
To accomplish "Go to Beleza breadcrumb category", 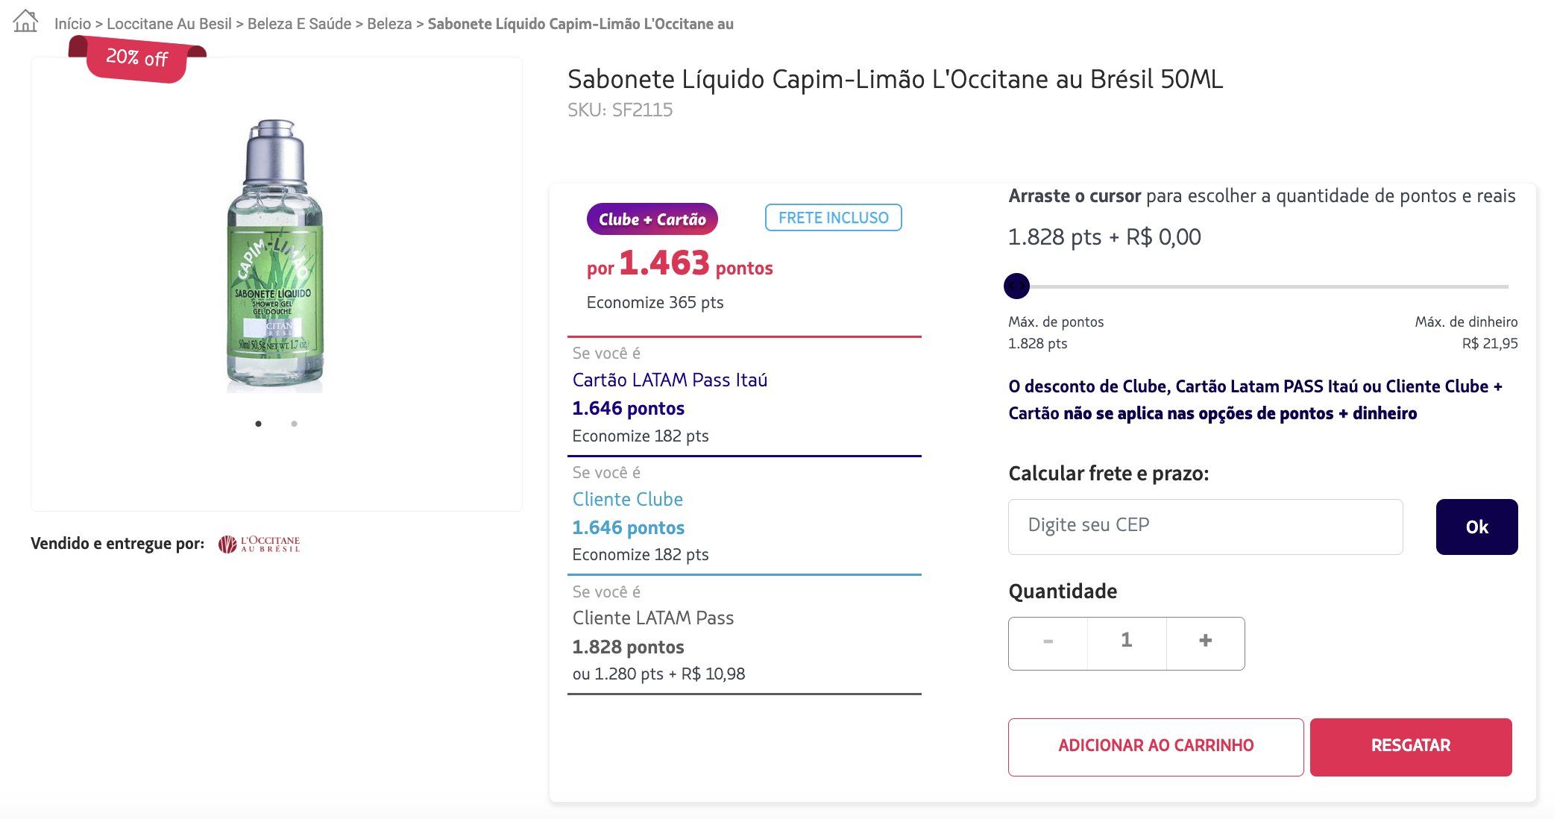I will (389, 24).
